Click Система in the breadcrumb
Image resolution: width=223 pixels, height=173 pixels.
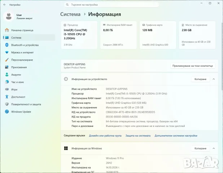point(70,14)
